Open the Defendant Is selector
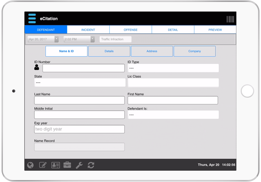 173,115
